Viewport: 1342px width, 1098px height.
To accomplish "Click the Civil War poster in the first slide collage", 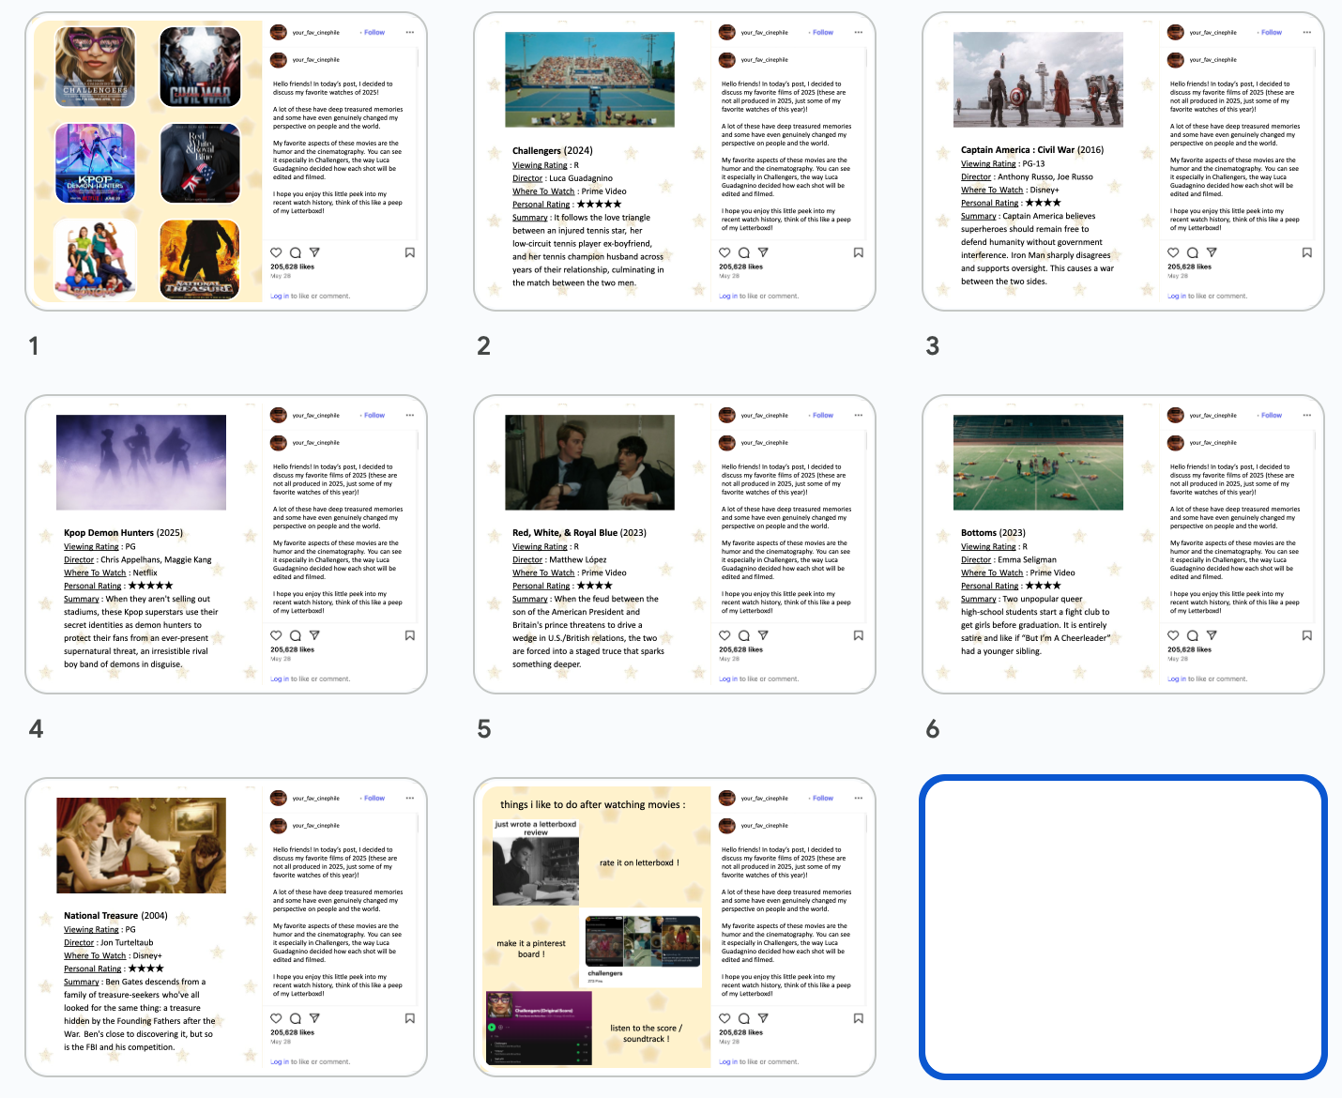I will coord(200,67).
